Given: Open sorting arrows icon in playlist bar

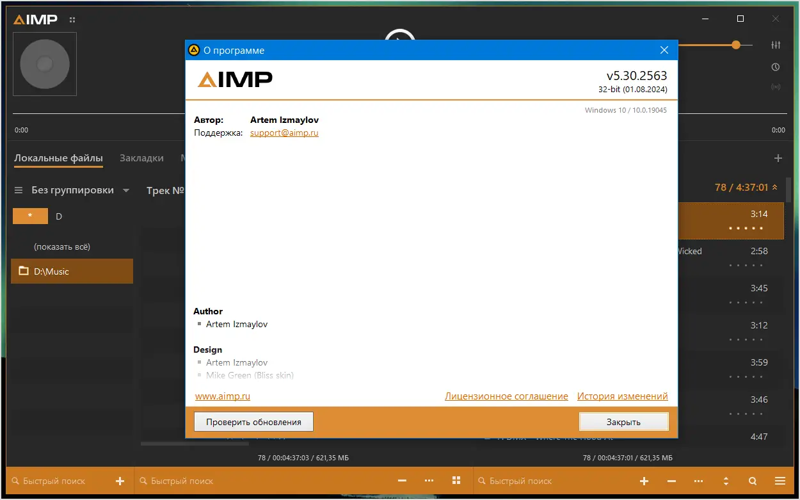Looking at the screenshot, I should coord(726,481).
